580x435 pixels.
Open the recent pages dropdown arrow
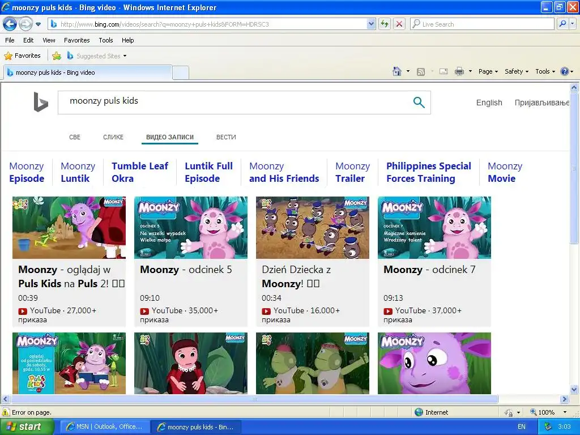click(38, 24)
